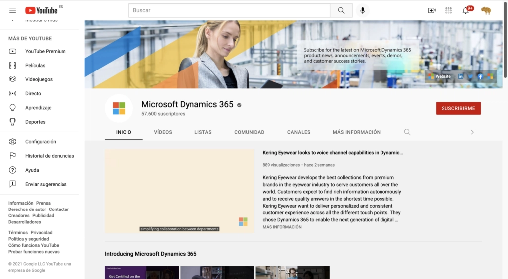Play the featured Kering Eyewear video thumbnail
The width and height of the screenshot is (508, 279).
(x=179, y=191)
